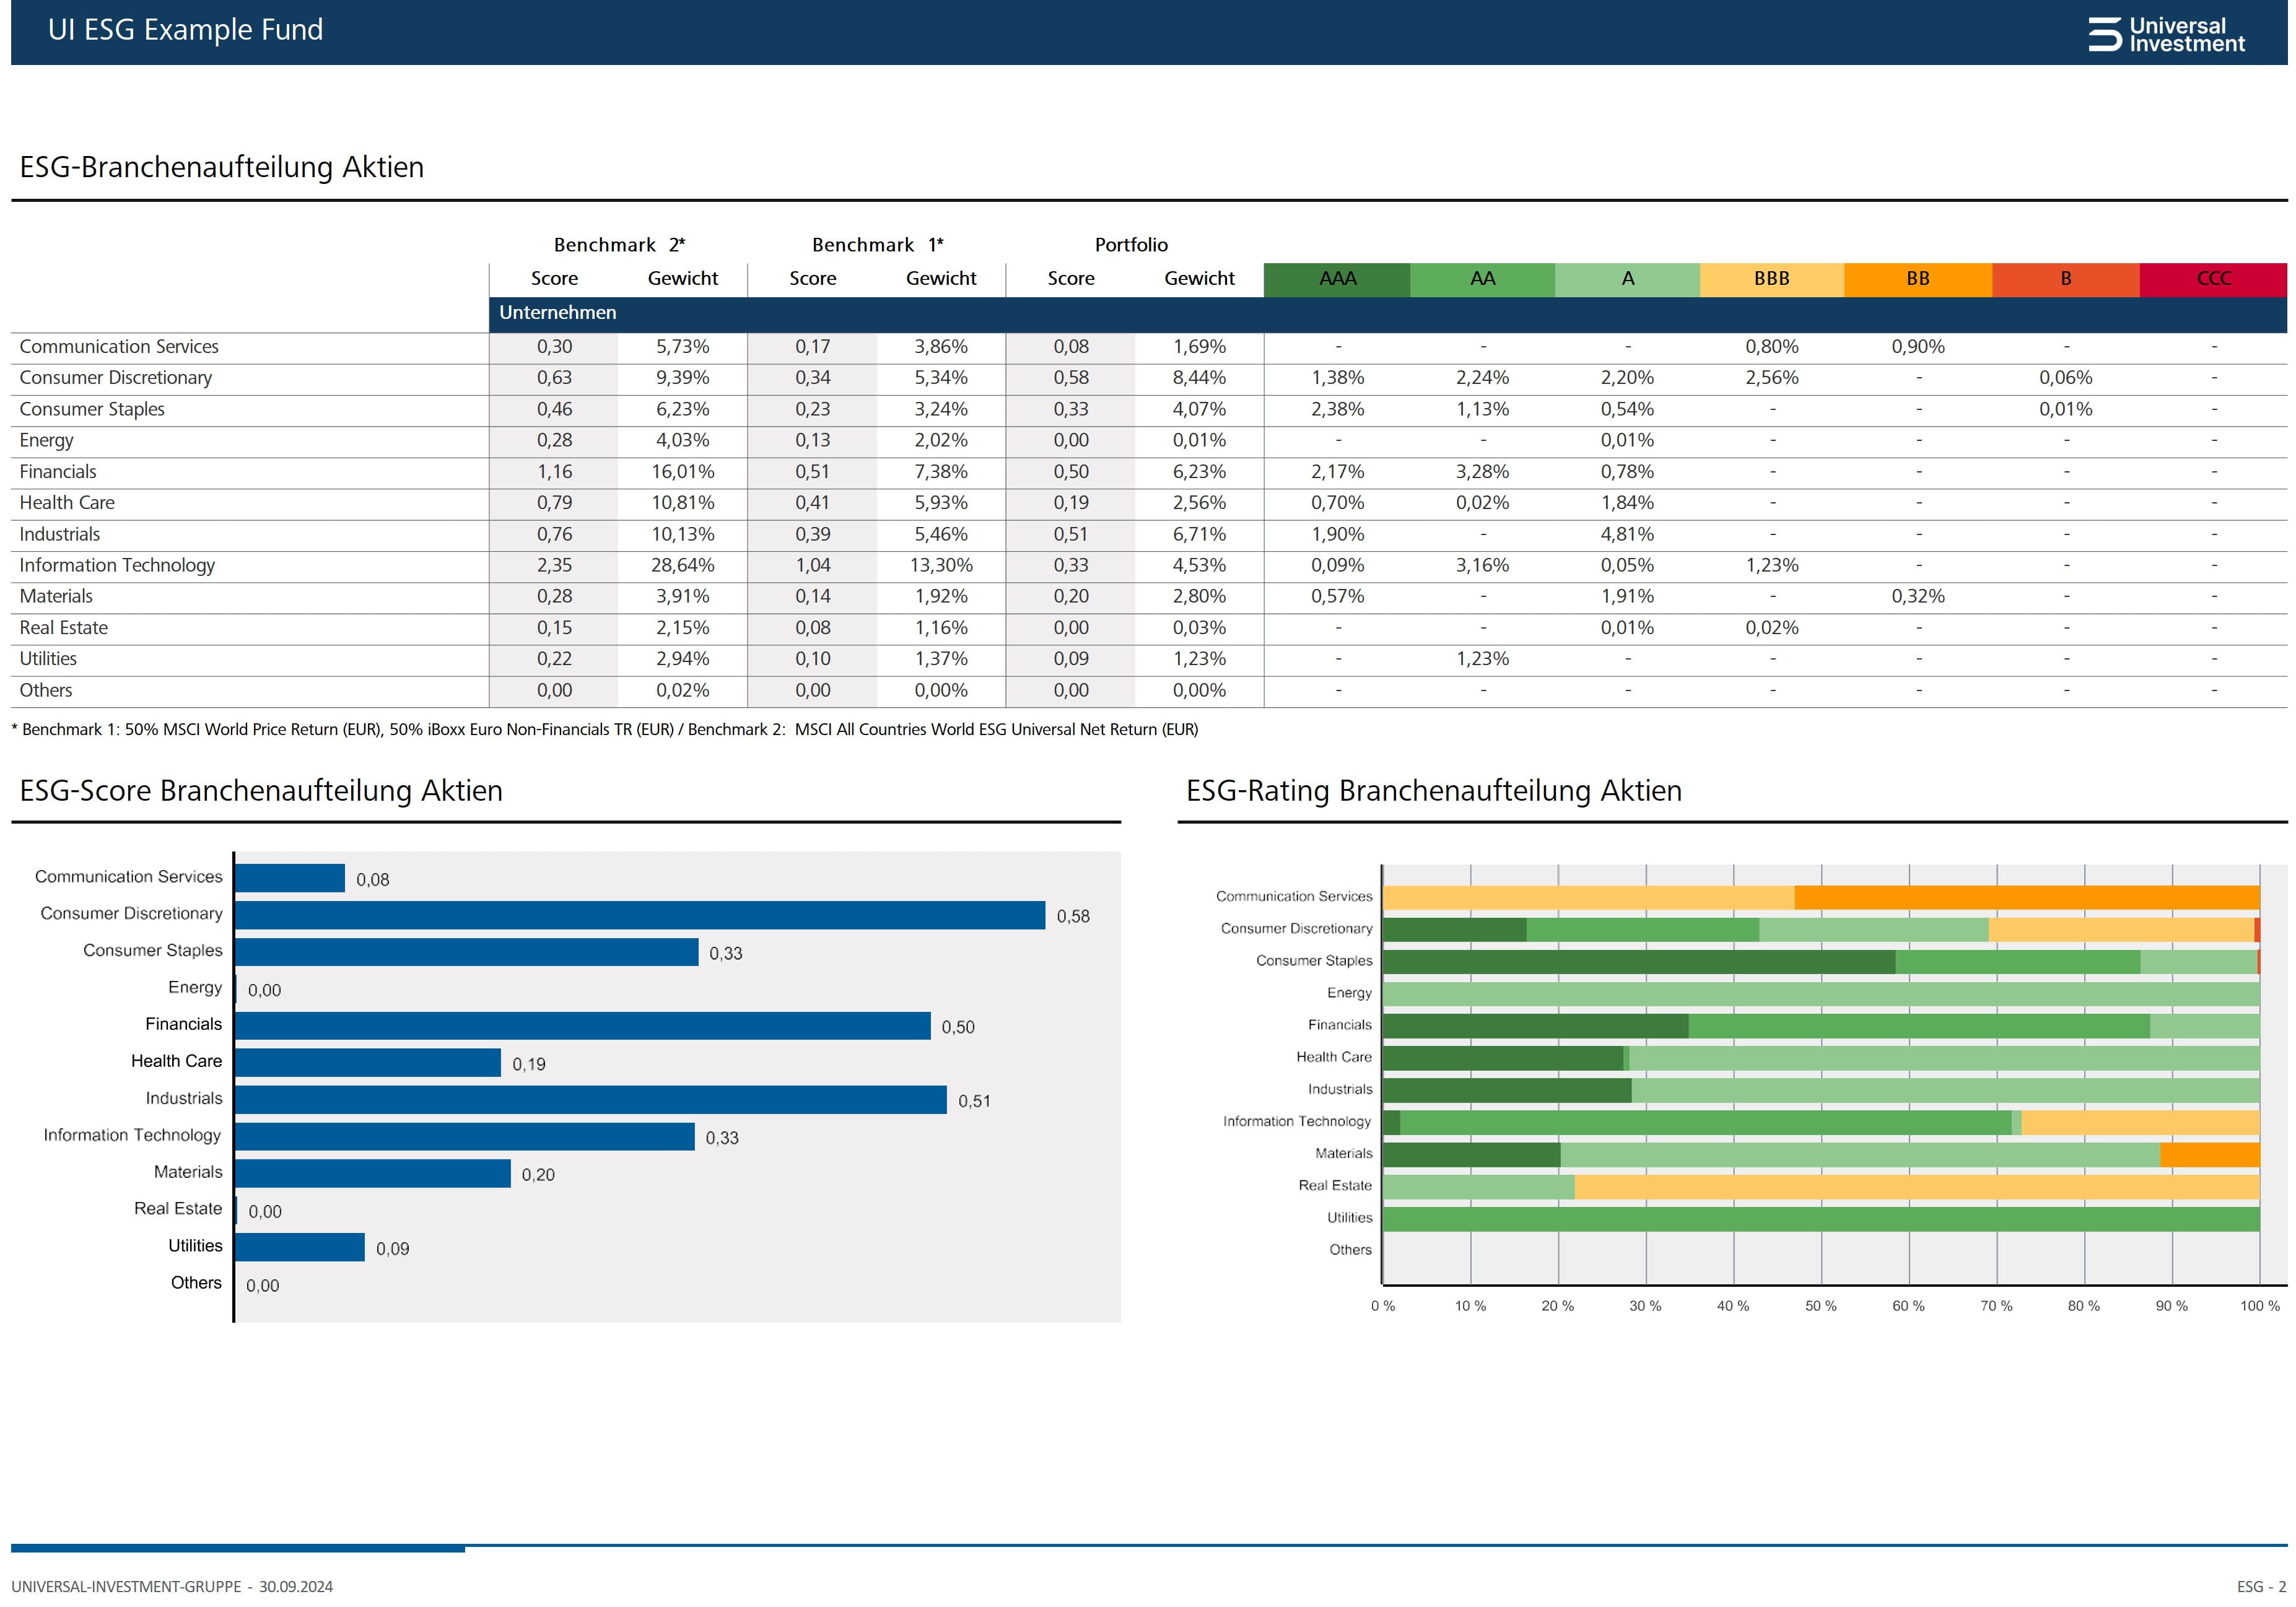Select the CCC rating color header
This screenshot has height=1607, width=2296.
[x=2213, y=279]
